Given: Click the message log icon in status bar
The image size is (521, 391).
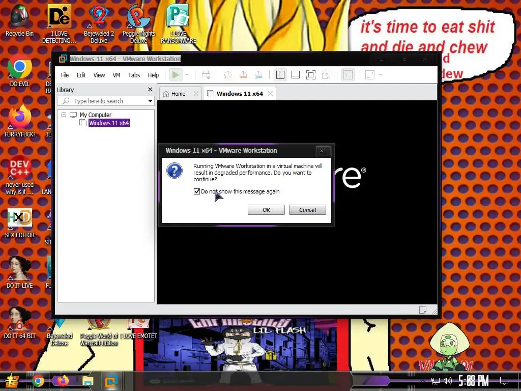Looking at the screenshot, I should (423, 310).
